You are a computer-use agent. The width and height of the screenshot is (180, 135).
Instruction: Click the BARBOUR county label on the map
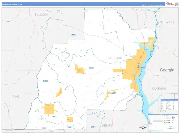[115, 58]
